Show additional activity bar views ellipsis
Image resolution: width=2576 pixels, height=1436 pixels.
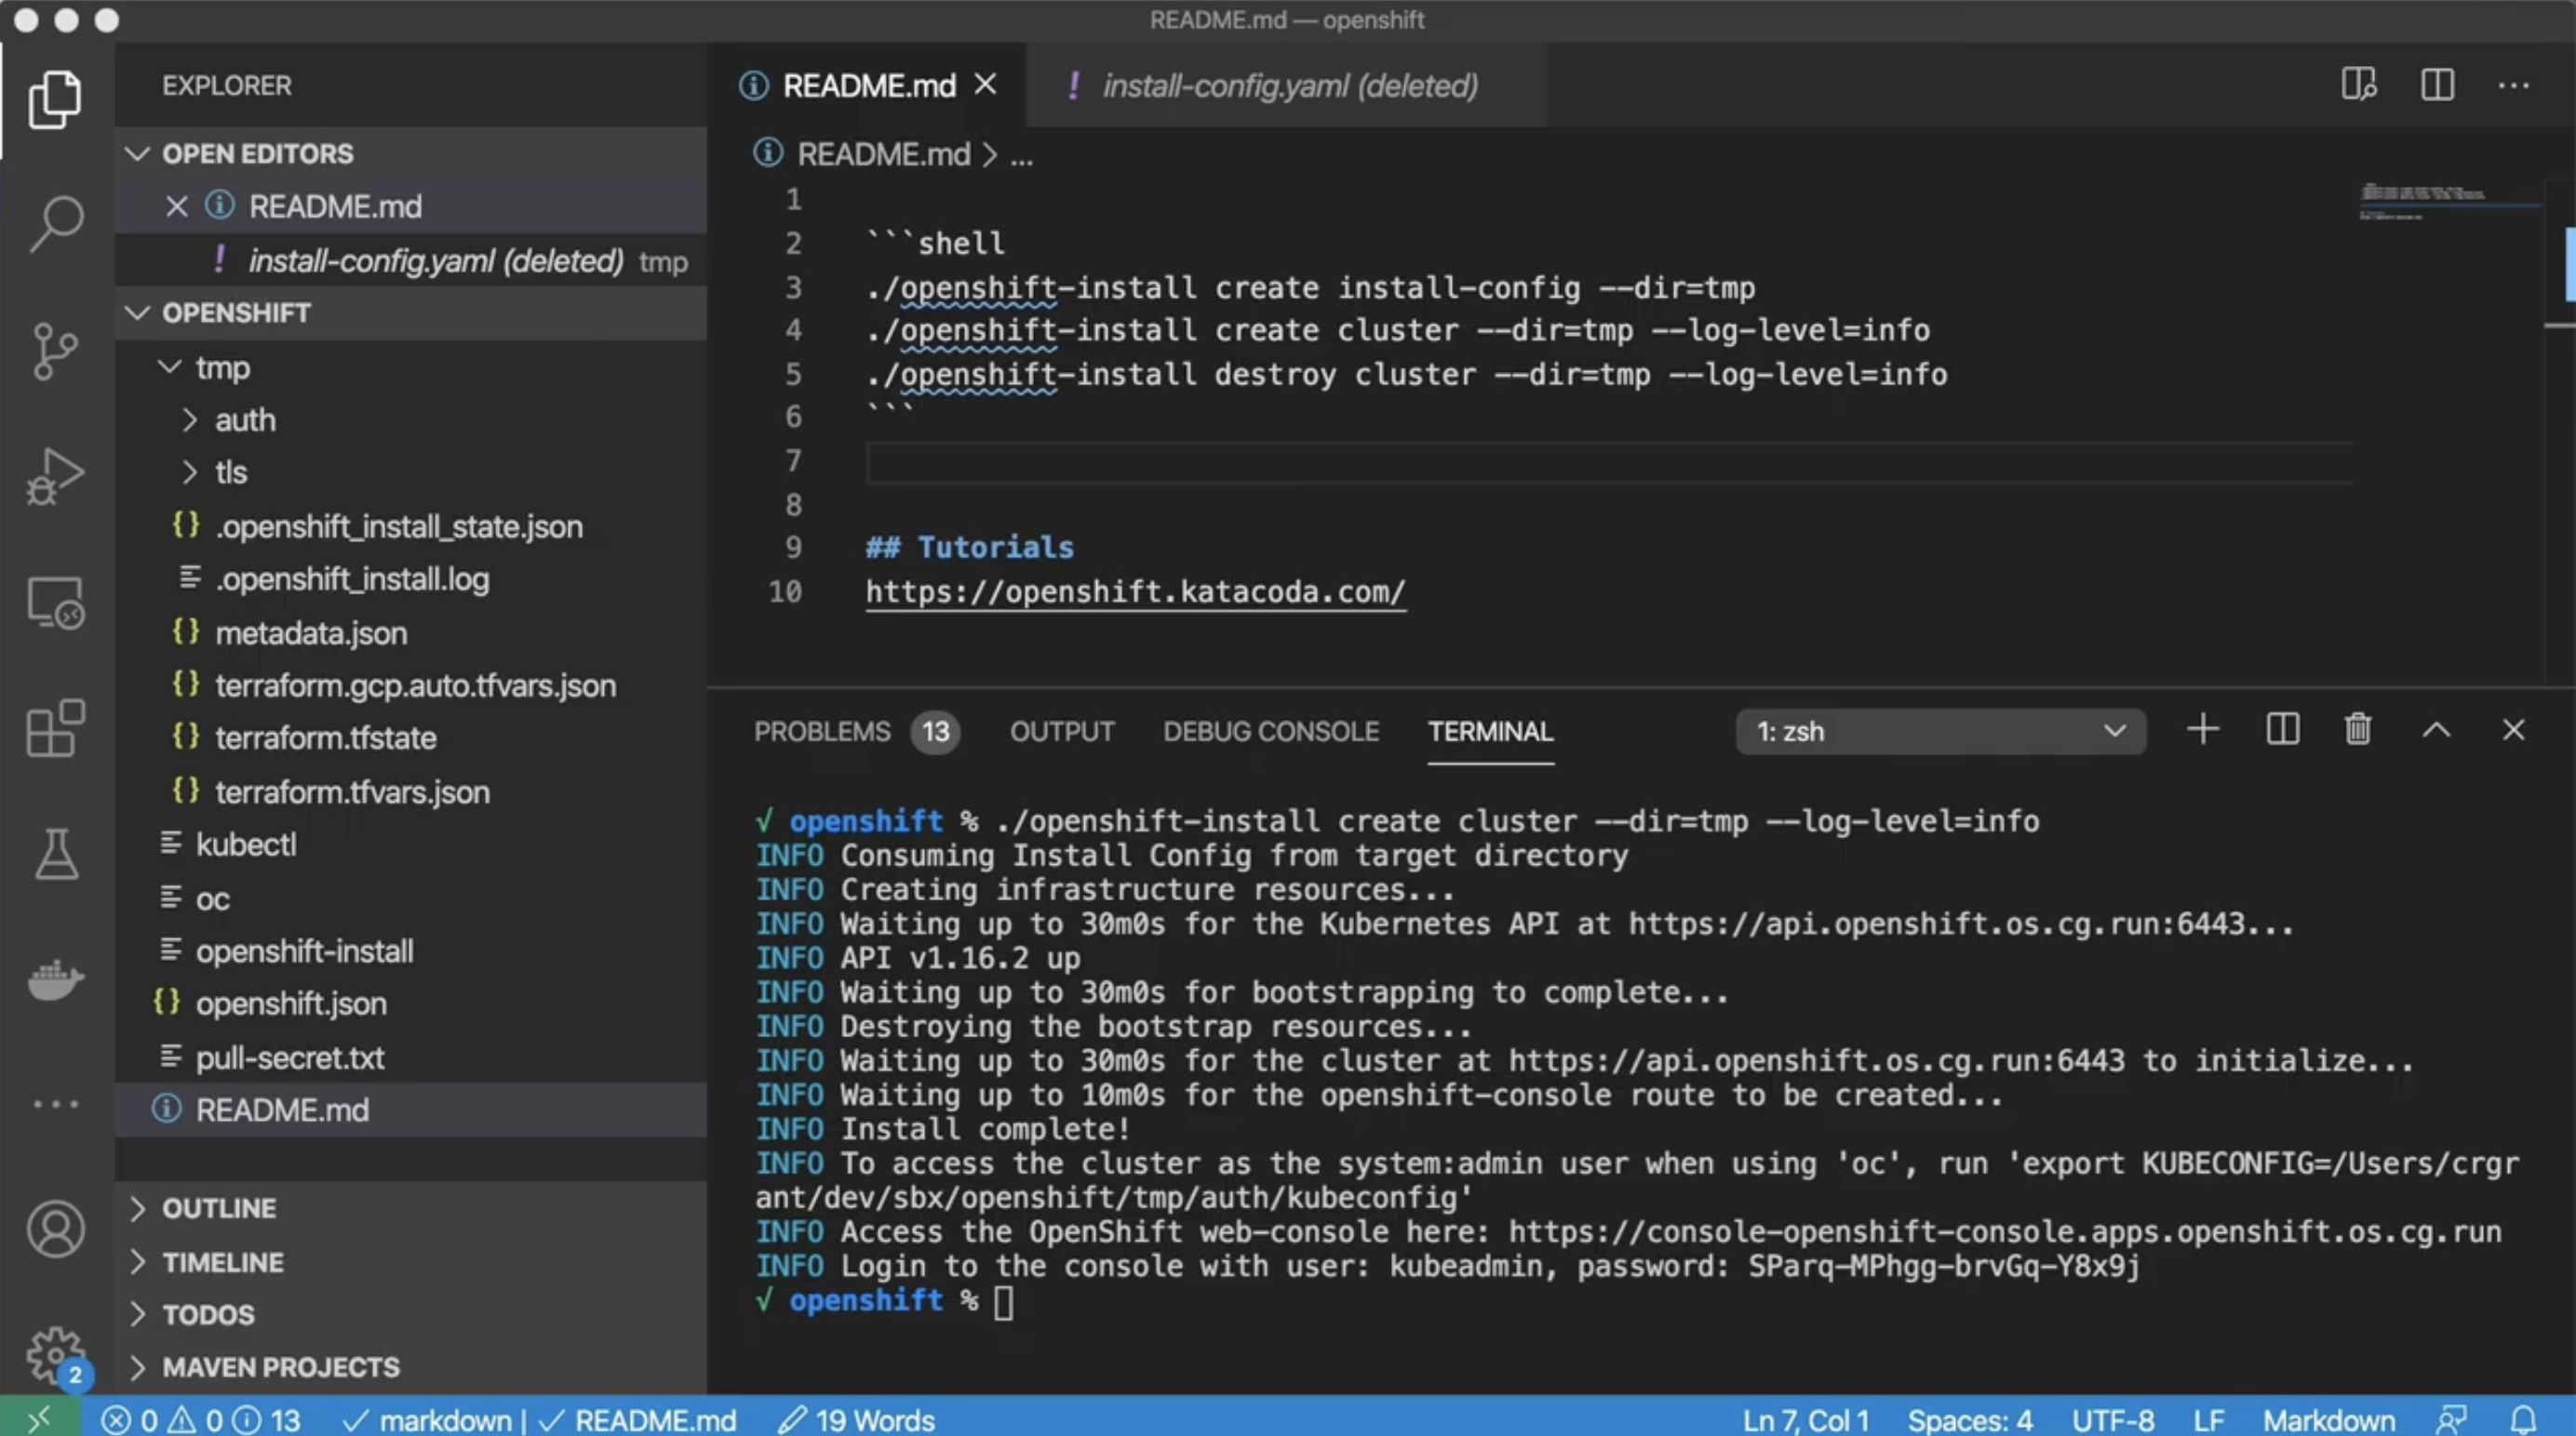55,1104
